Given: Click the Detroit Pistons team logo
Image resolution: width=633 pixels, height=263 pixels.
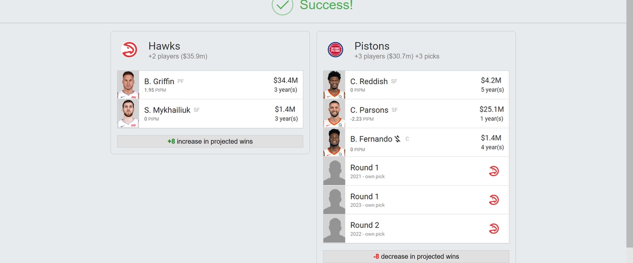Looking at the screenshot, I should pyautogui.click(x=335, y=50).
